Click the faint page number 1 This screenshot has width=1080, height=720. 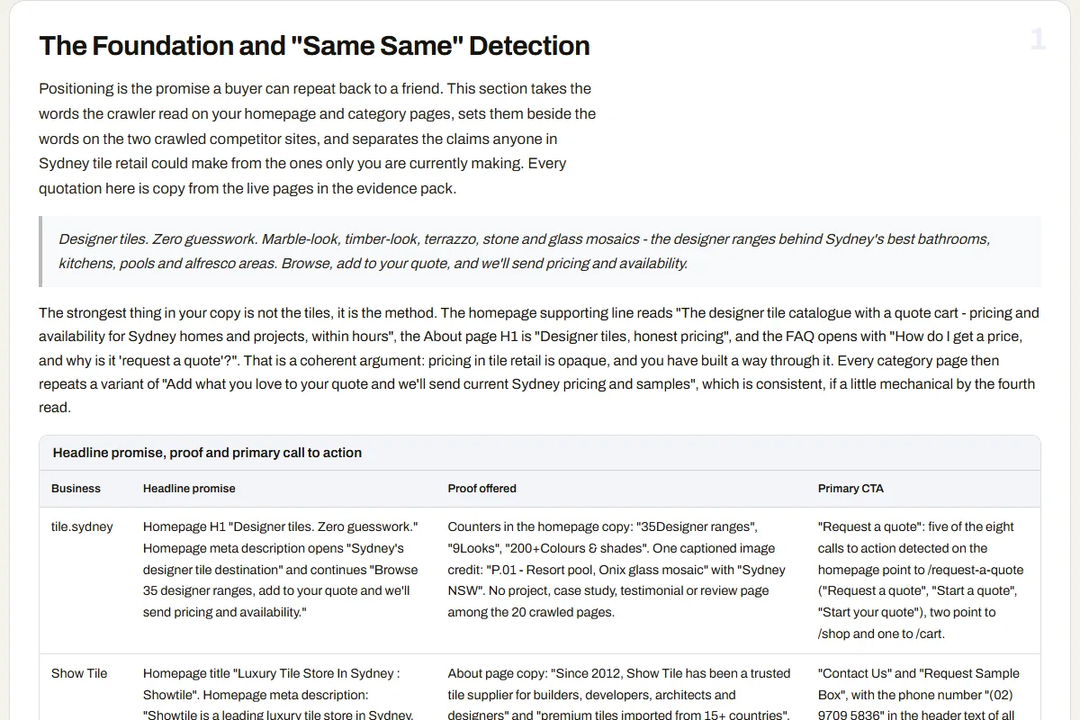coord(1038,39)
